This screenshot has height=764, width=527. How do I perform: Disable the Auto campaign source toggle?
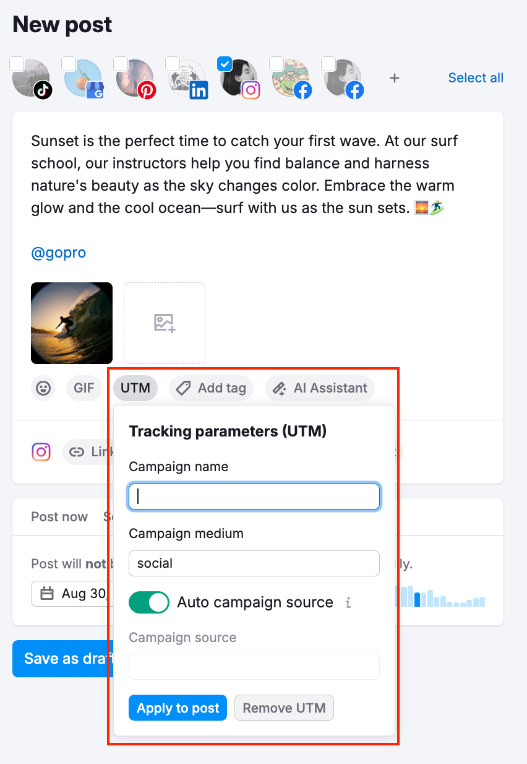tap(149, 602)
